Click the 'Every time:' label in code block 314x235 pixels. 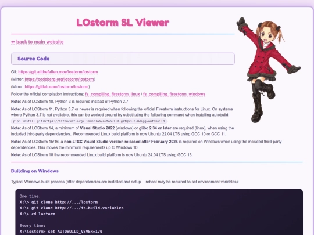pyautogui.click(x=33, y=226)
